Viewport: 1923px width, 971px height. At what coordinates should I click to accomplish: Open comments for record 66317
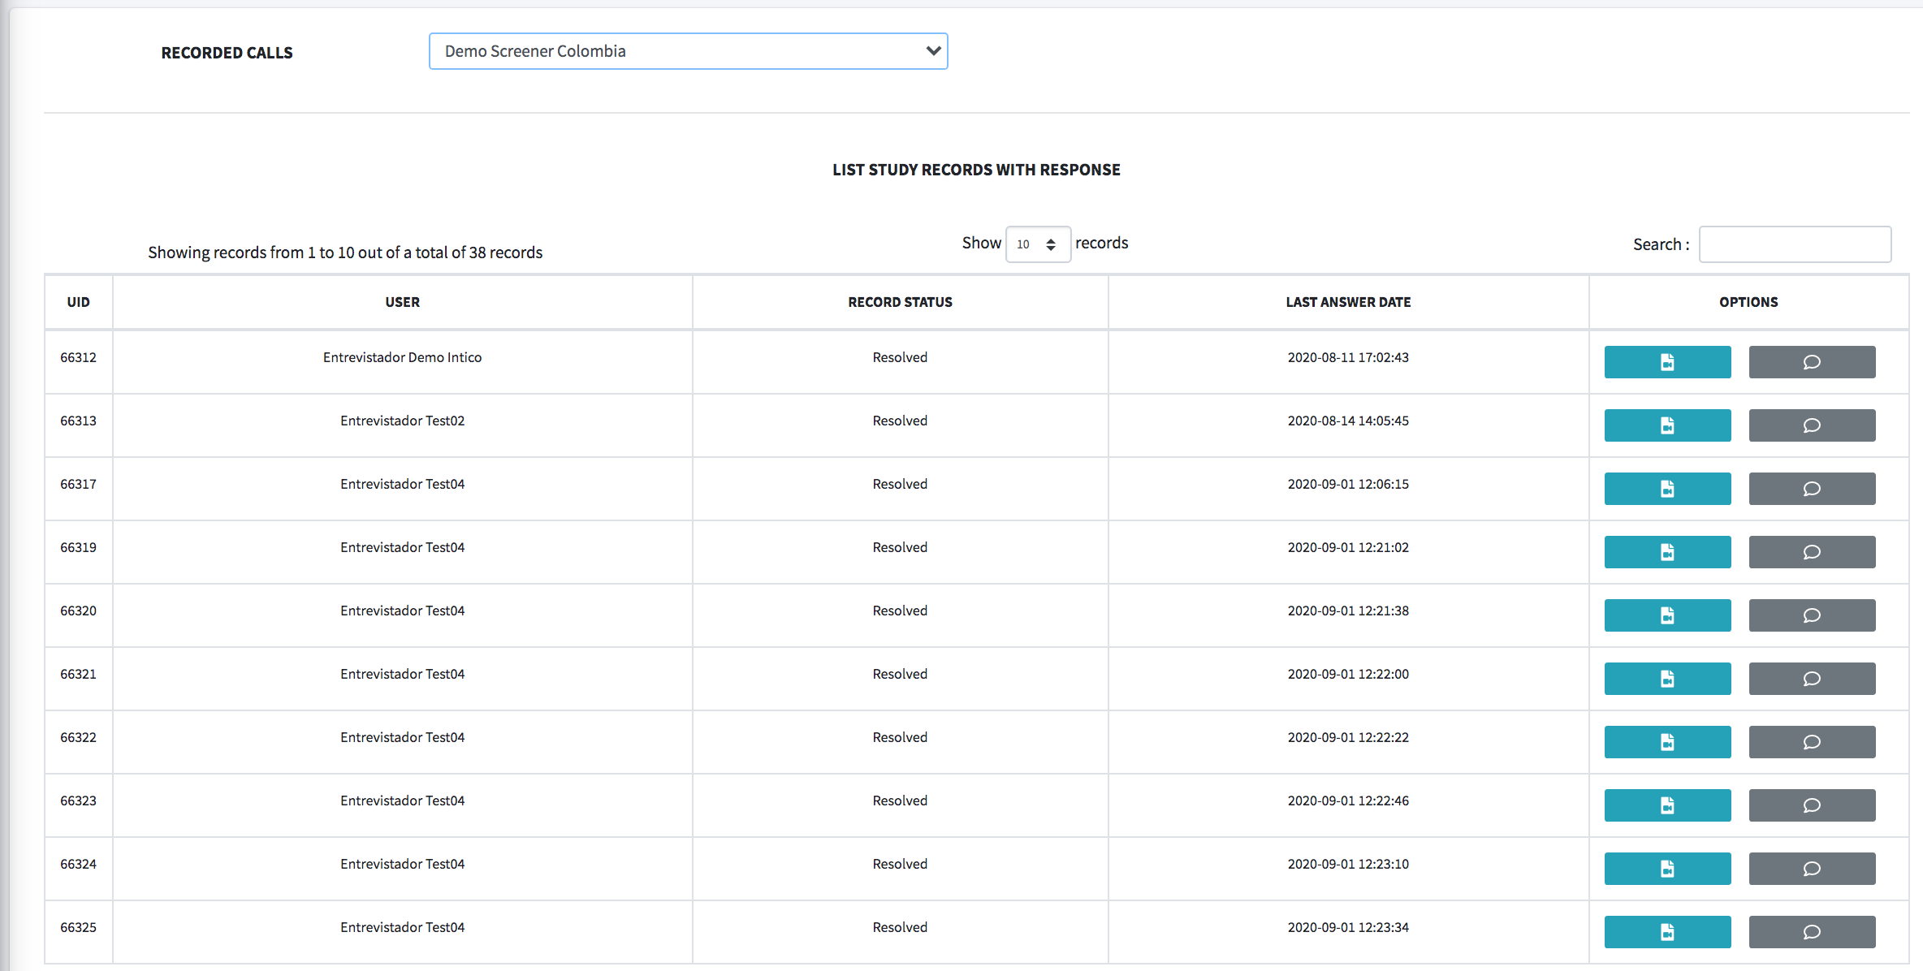(x=1812, y=489)
